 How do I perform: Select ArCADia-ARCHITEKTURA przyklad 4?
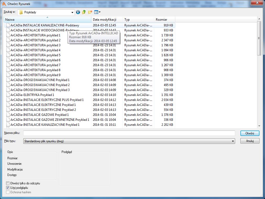(35, 50)
